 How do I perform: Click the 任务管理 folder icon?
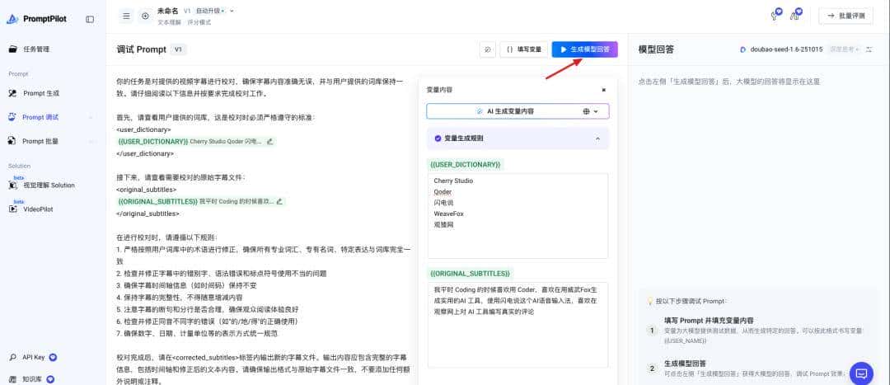tap(12, 49)
